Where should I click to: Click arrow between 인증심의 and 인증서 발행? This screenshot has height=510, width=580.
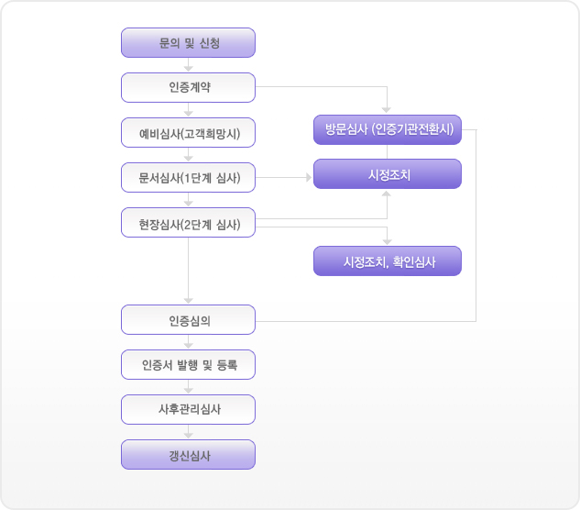(x=188, y=342)
